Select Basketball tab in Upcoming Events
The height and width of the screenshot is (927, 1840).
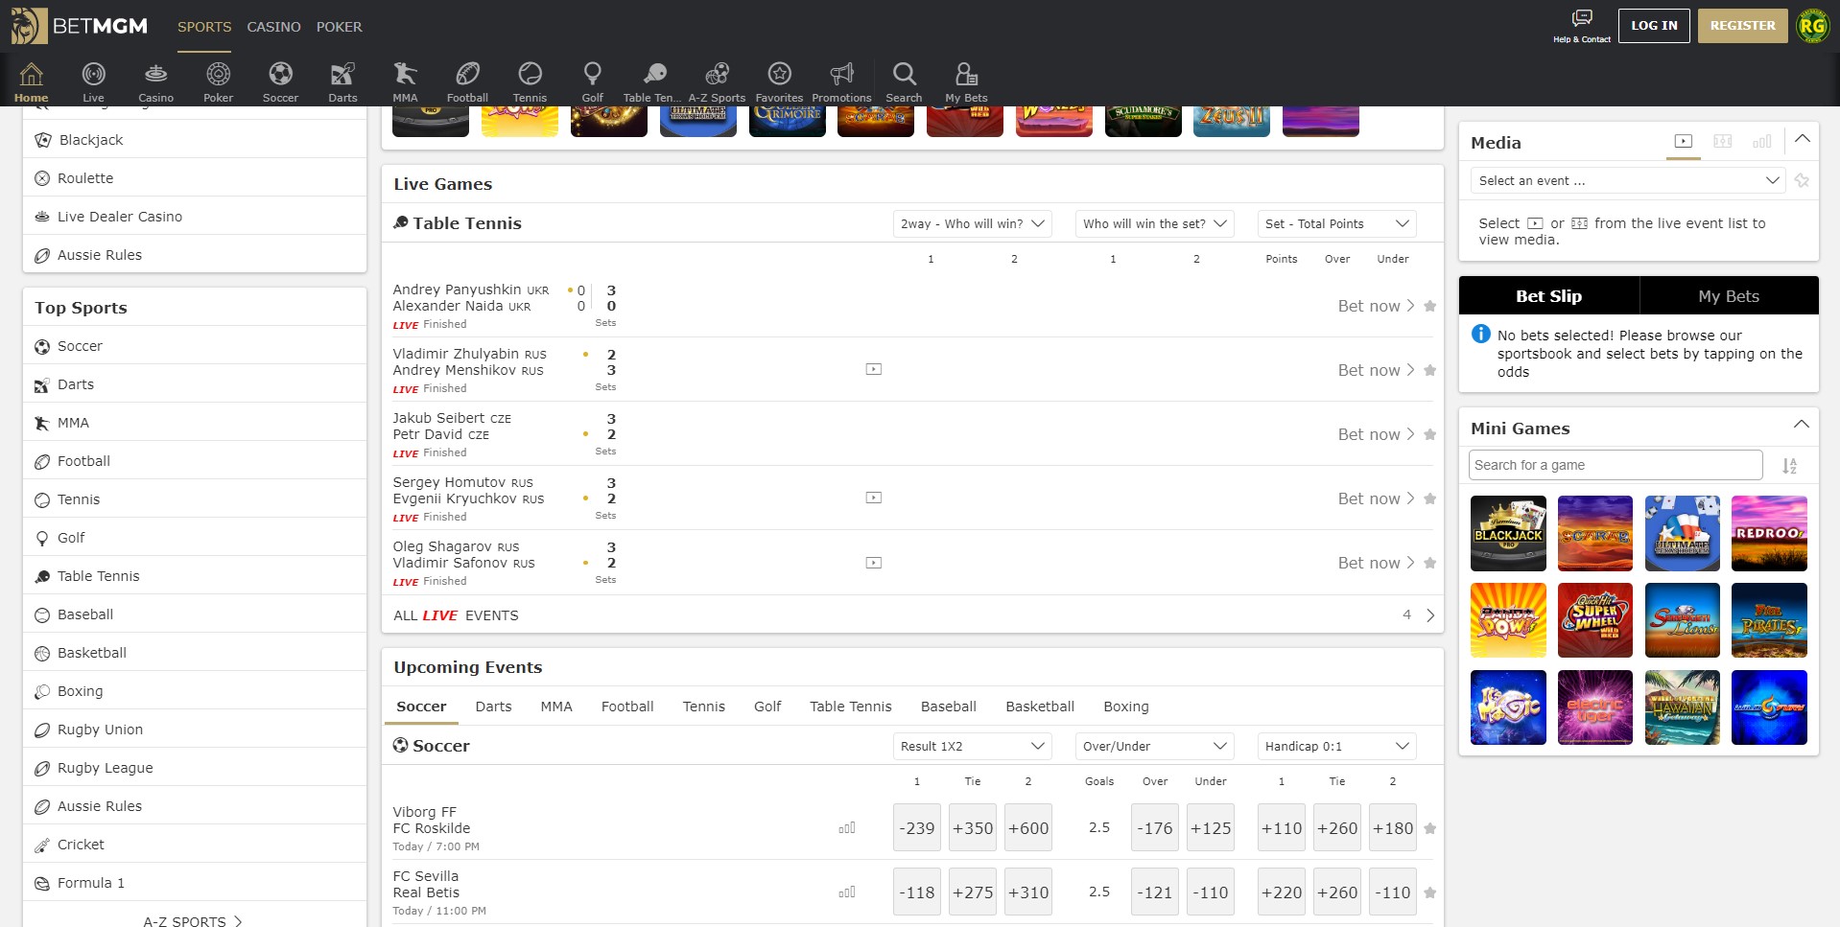(1040, 707)
